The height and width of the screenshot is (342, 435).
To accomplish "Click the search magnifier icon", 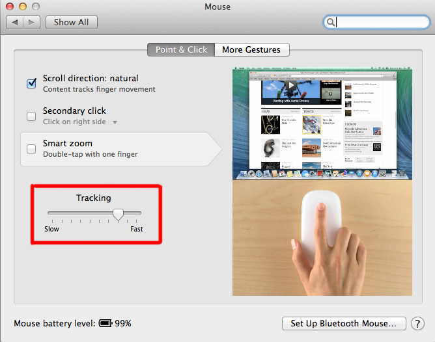I will coord(330,22).
